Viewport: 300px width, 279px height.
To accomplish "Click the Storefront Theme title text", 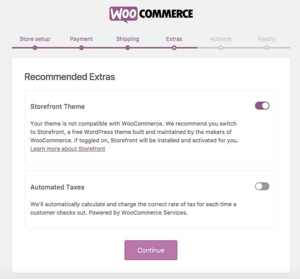I will click(x=58, y=107).
